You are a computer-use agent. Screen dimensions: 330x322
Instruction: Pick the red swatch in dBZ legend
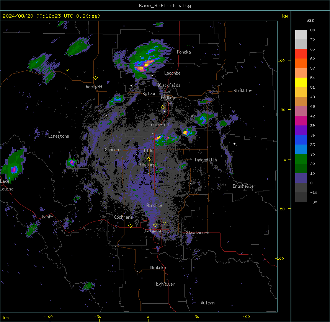(x=301, y=54)
